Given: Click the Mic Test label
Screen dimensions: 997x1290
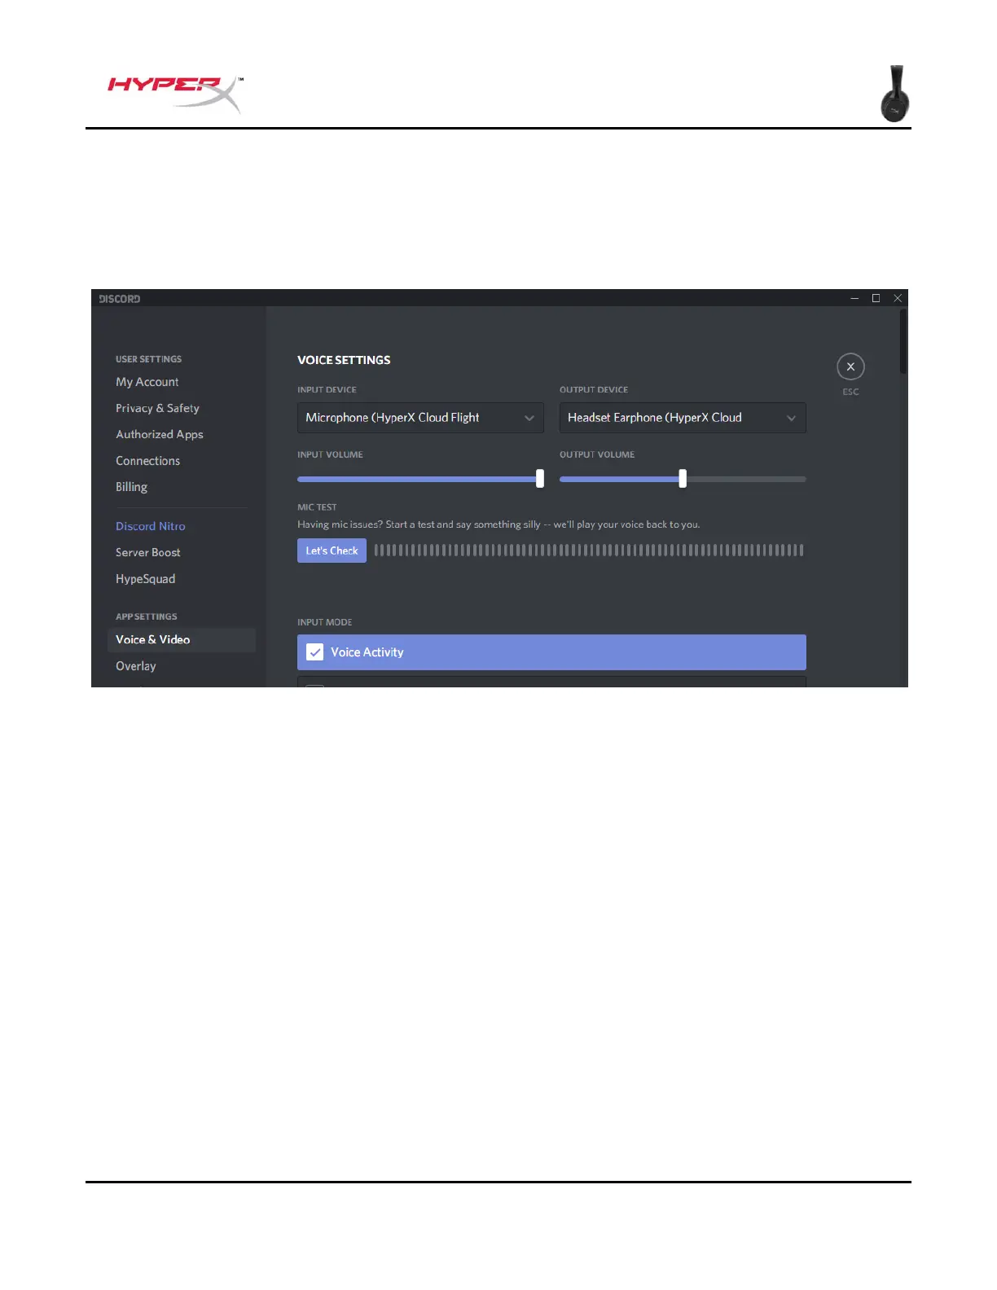Looking at the screenshot, I should pos(317,507).
